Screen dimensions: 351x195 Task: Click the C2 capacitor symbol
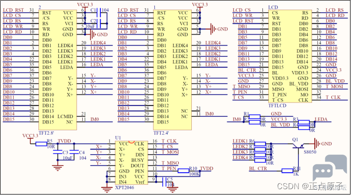tap(99, 23)
